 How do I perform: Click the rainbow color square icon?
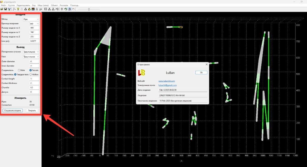pos(33,9)
